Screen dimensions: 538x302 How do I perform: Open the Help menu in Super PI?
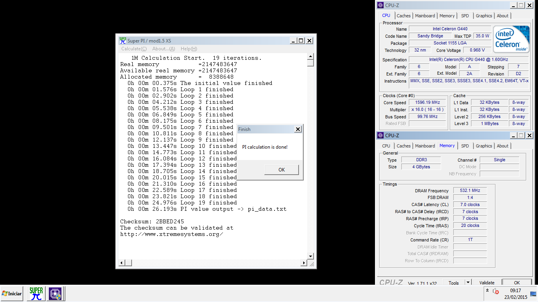click(189, 49)
